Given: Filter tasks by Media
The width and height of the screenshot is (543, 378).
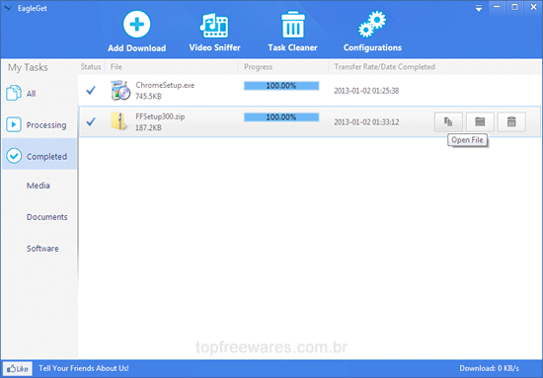Looking at the screenshot, I should (39, 186).
